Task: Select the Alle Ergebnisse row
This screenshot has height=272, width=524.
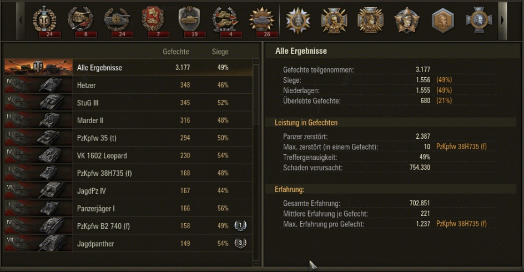Action: click(128, 68)
